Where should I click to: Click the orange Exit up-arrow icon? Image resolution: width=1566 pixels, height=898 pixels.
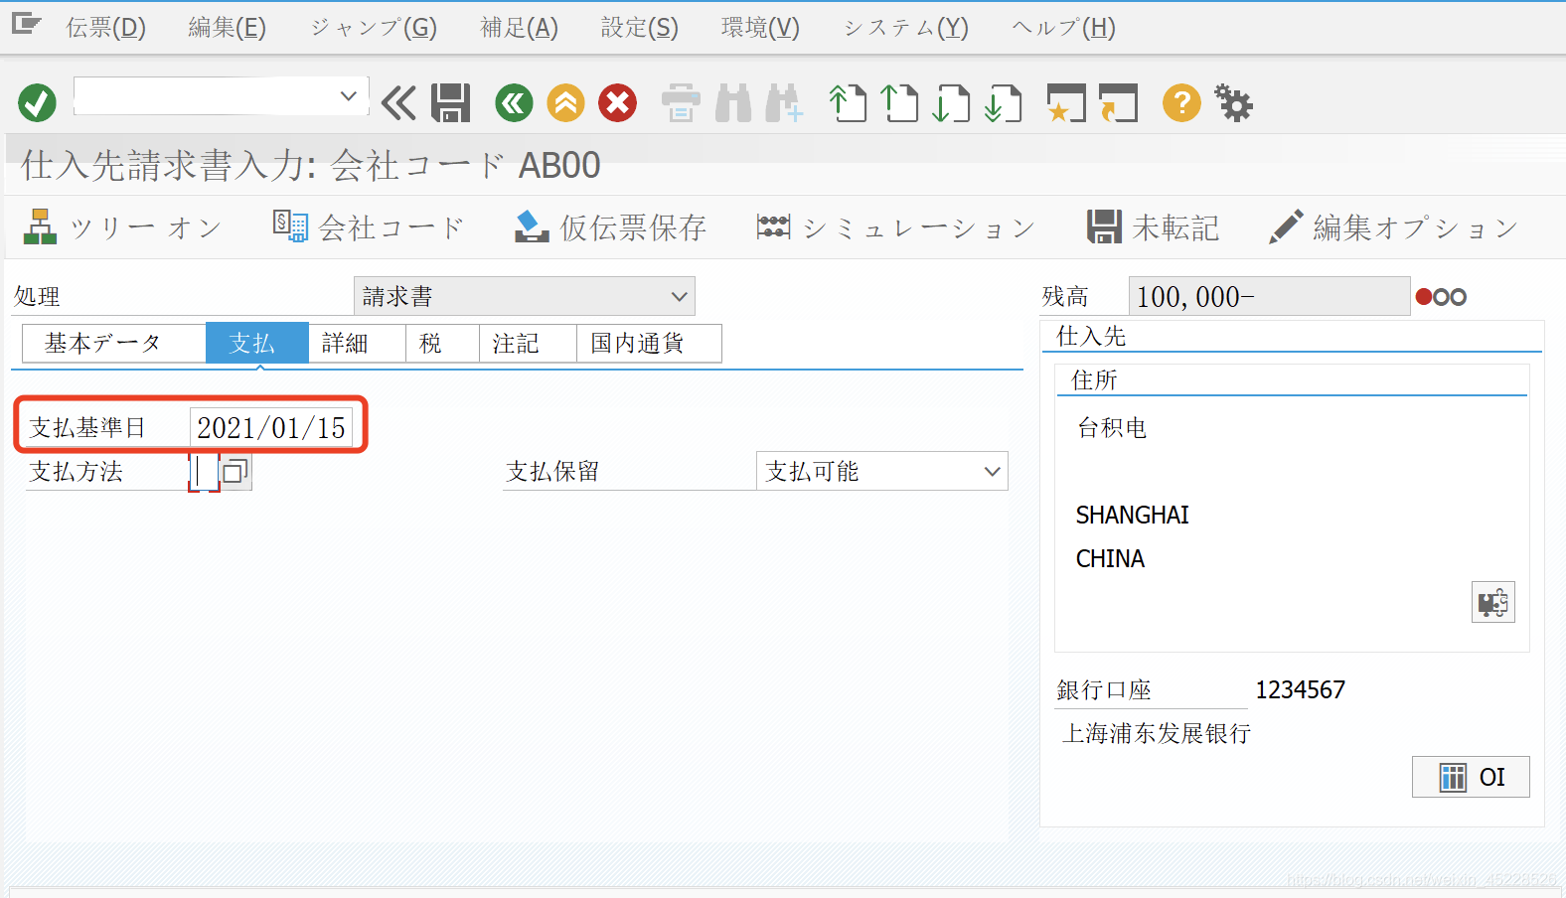tap(565, 102)
